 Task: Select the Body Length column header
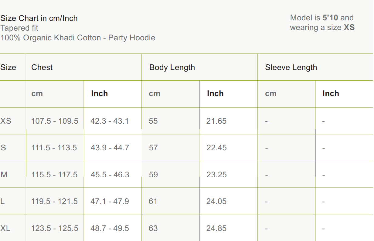click(x=172, y=67)
